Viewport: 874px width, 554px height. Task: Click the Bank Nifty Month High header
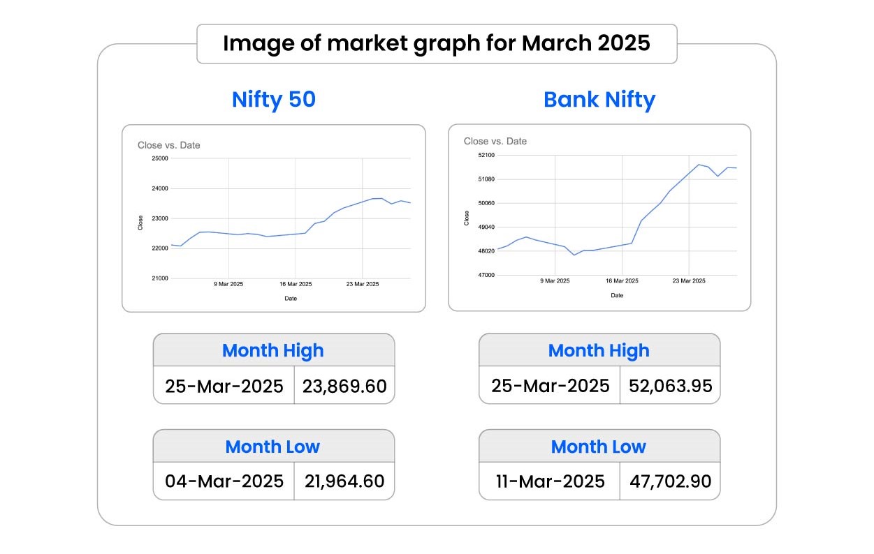(x=599, y=350)
